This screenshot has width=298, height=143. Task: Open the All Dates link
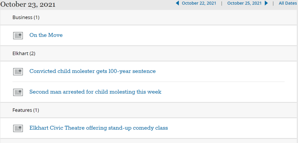point(288,3)
